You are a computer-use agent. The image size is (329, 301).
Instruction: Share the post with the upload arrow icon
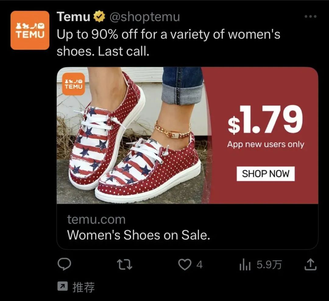[310, 264]
